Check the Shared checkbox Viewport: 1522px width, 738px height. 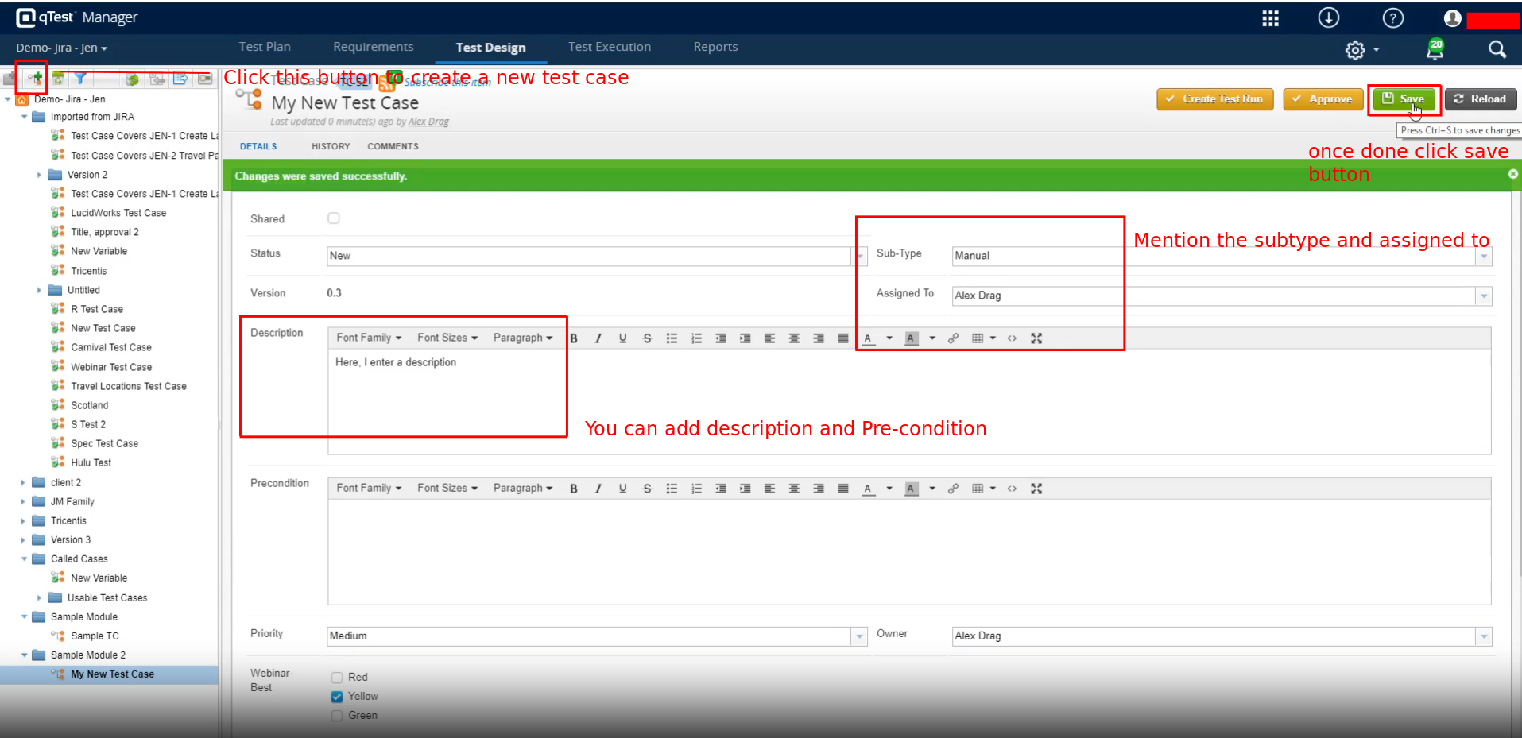(x=334, y=218)
